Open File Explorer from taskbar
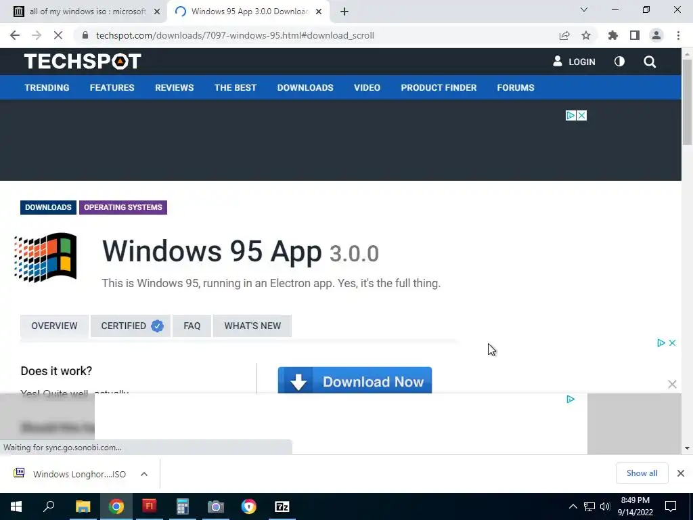 83,506
